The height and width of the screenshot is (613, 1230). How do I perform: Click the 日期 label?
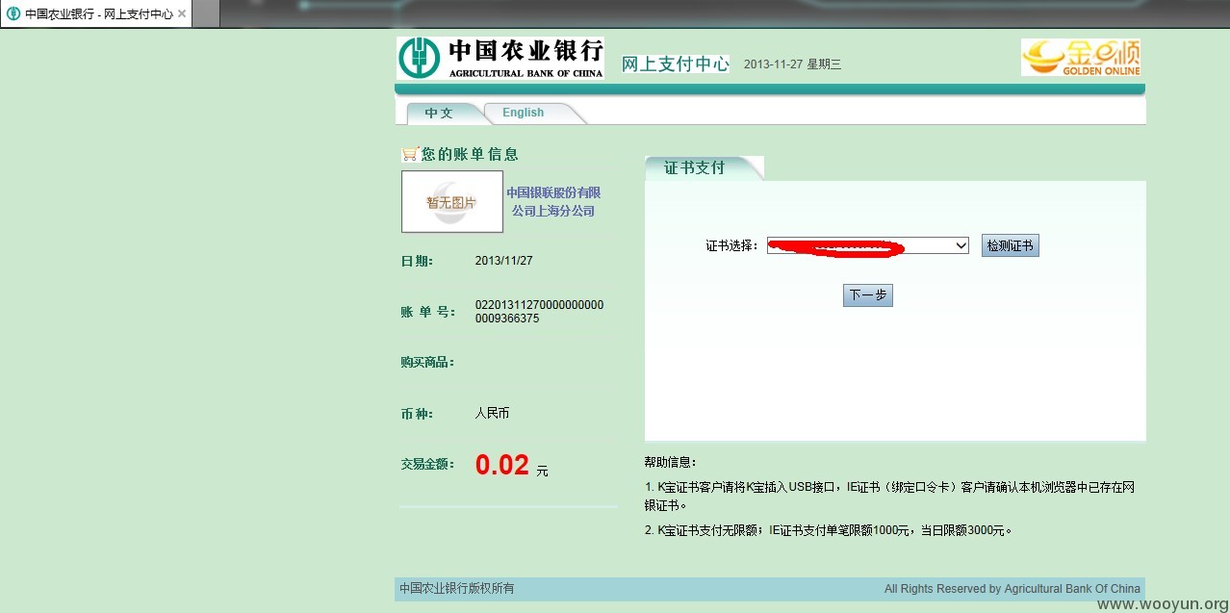pos(417,261)
